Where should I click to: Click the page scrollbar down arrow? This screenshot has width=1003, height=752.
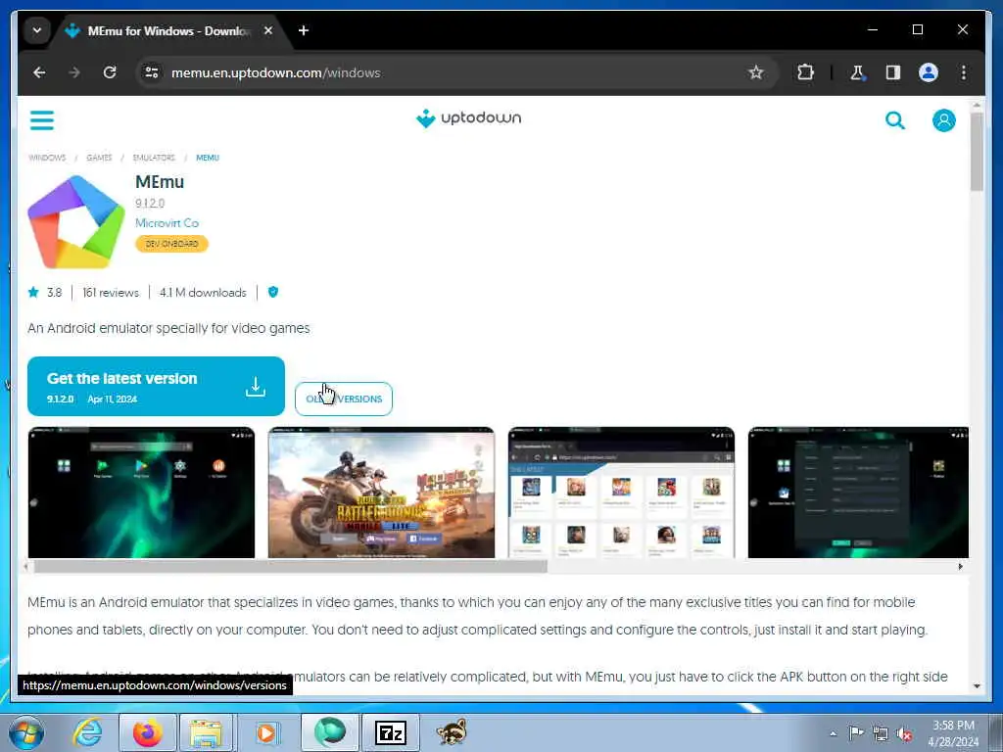(977, 686)
